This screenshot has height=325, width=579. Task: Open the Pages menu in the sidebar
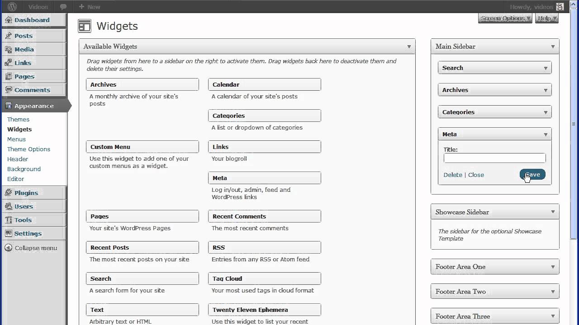pyautogui.click(x=34, y=76)
